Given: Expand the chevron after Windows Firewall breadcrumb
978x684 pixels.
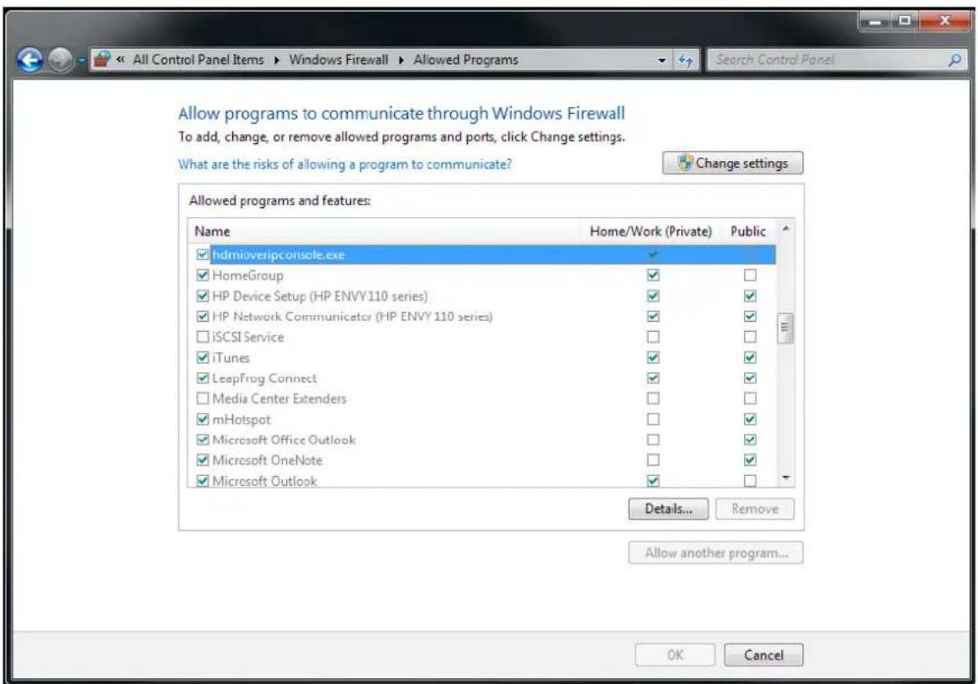Looking at the screenshot, I should (401, 61).
